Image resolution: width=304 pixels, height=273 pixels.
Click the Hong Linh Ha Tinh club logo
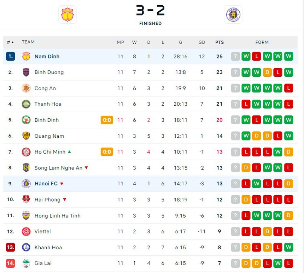pos(26,215)
